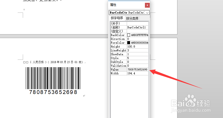The height and width of the screenshot is (118, 223).
Task: Select the Width property label
Action: click(x=119, y=73)
